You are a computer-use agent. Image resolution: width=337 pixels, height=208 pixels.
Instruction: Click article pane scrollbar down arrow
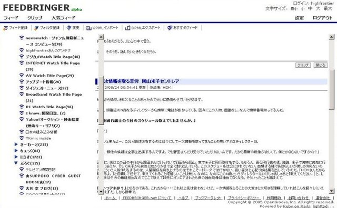tap(332, 191)
